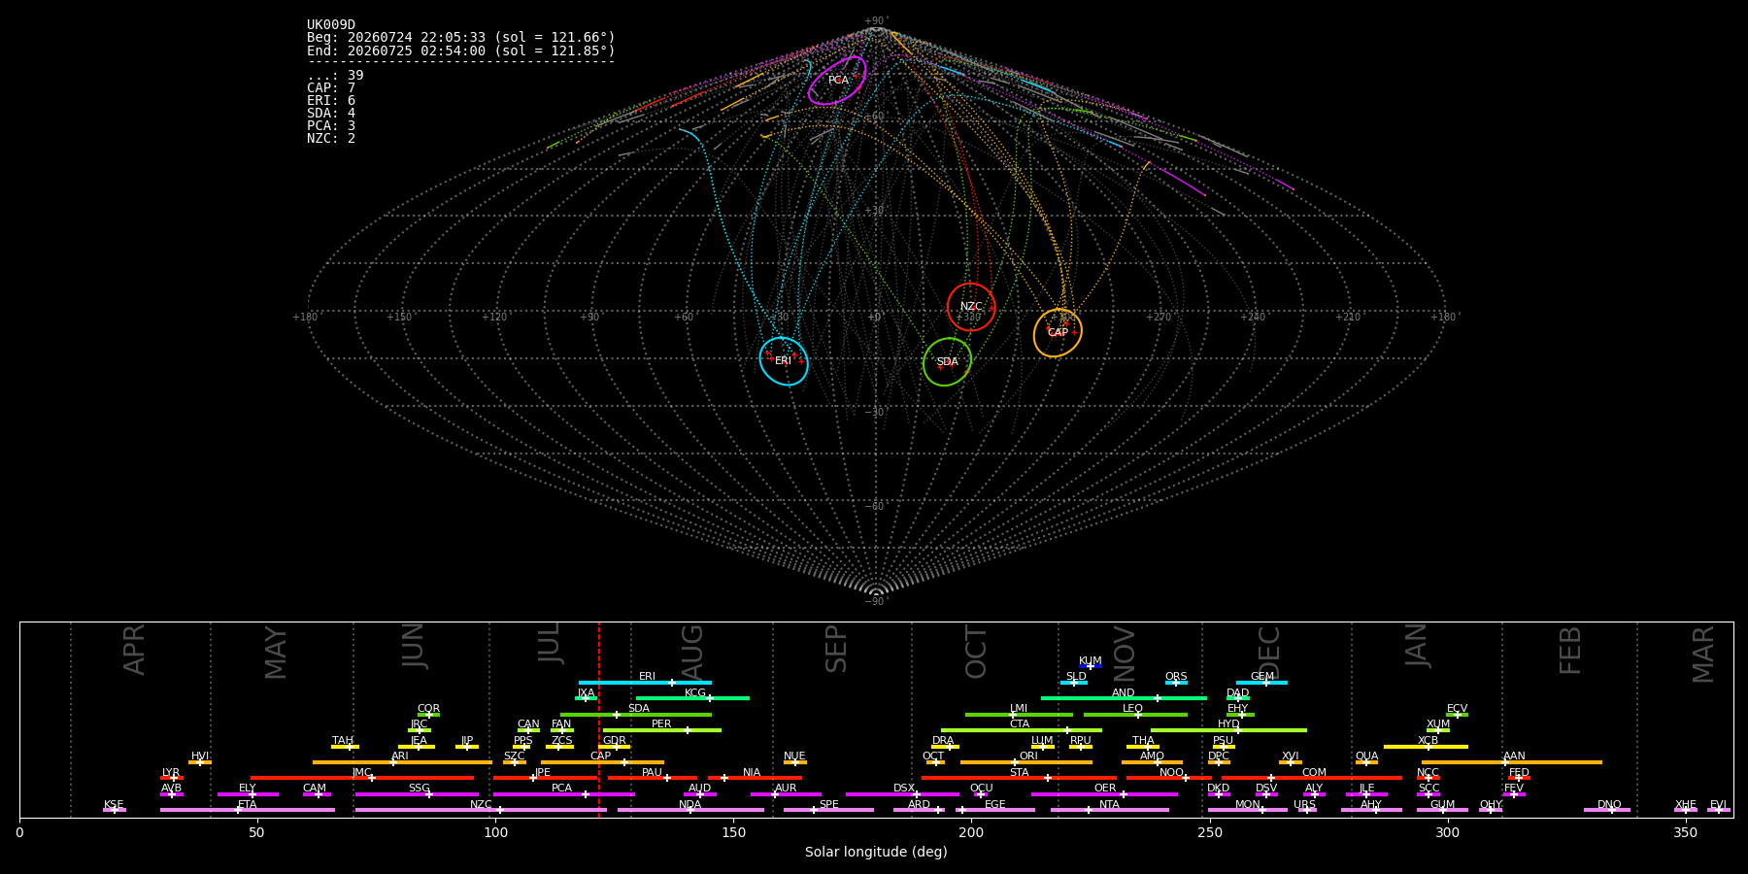The height and width of the screenshot is (874, 1748).
Task: Click the station ID text UK009D
Action: click(x=331, y=25)
